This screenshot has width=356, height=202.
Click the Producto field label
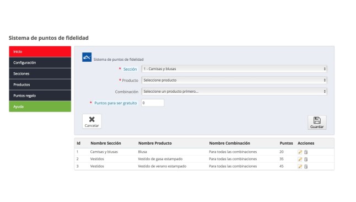click(x=130, y=80)
